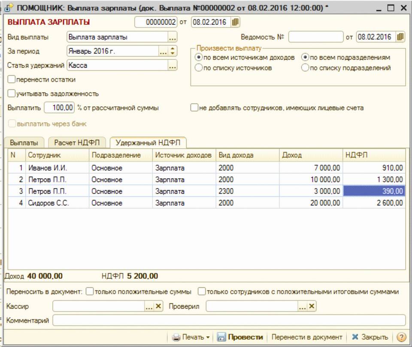
Task: Select по списку подразделений radio
Action: pos(305,68)
